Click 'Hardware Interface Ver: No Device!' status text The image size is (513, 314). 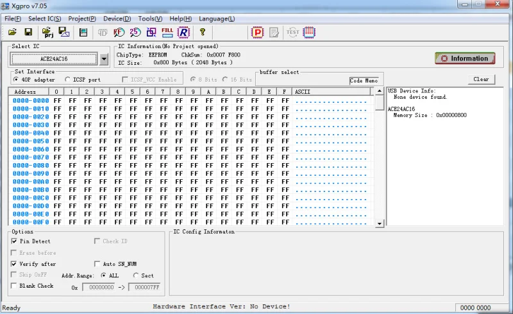tap(221, 307)
